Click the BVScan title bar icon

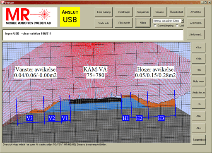click(x=2, y=2)
